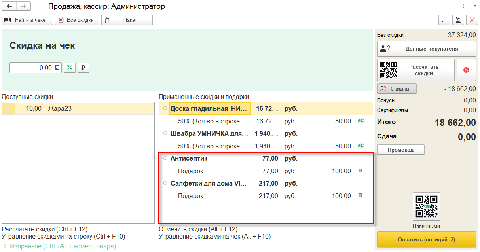Click into the receipt discount amount field
This screenshot has width=480, height=252.
32,68
